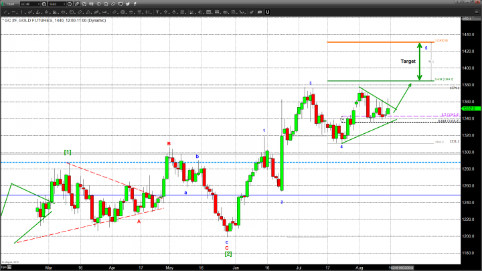Click the 'Target' text annotation

click(x=408, y=62)
